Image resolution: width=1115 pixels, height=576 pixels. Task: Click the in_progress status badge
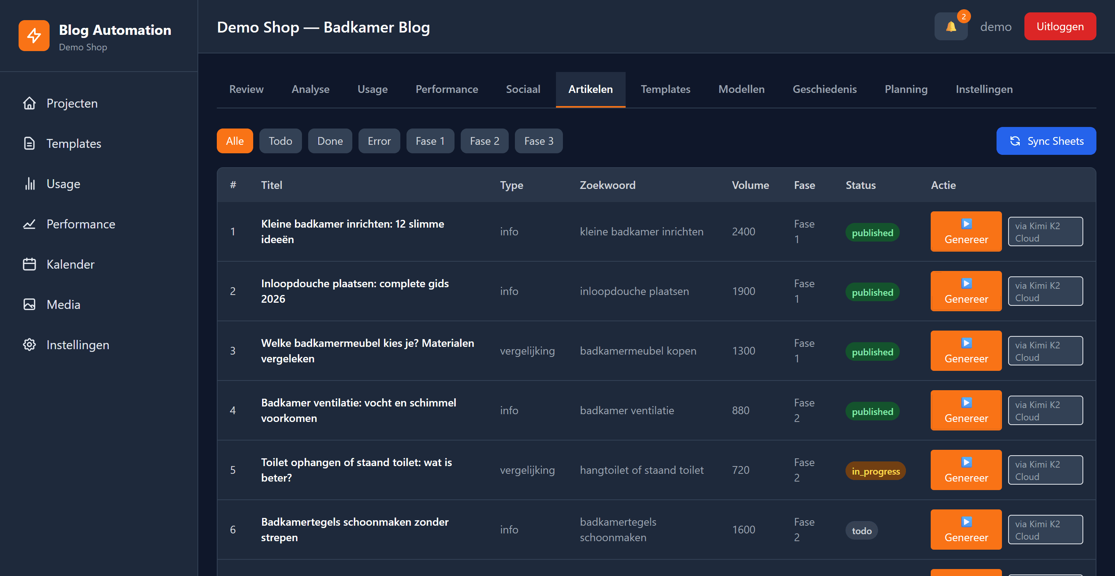click(x=875, y=471)
